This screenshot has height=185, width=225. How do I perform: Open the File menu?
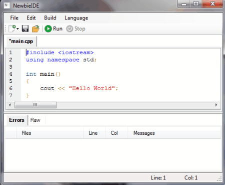(14, 18)
